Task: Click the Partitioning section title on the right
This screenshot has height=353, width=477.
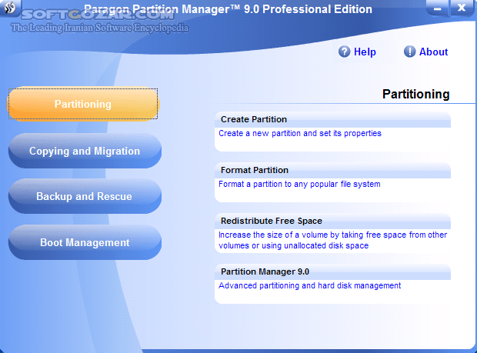Action: 416,95
